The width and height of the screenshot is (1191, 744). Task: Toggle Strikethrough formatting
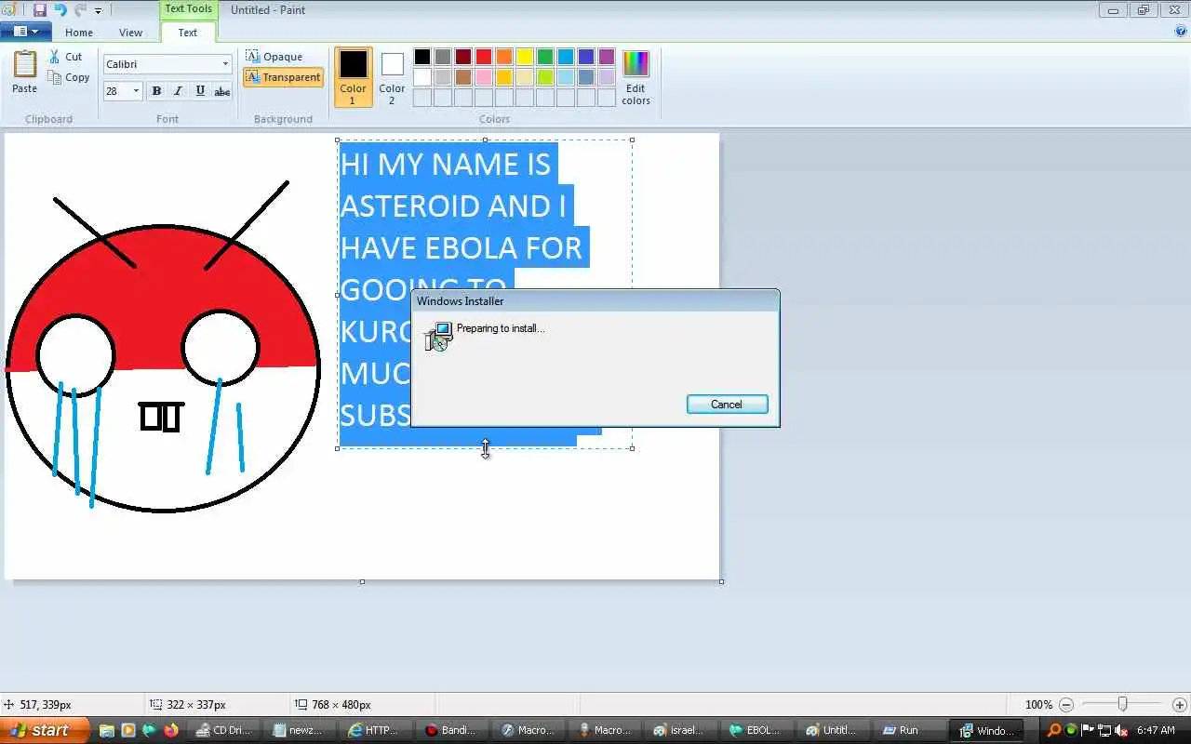coord(222,91)
